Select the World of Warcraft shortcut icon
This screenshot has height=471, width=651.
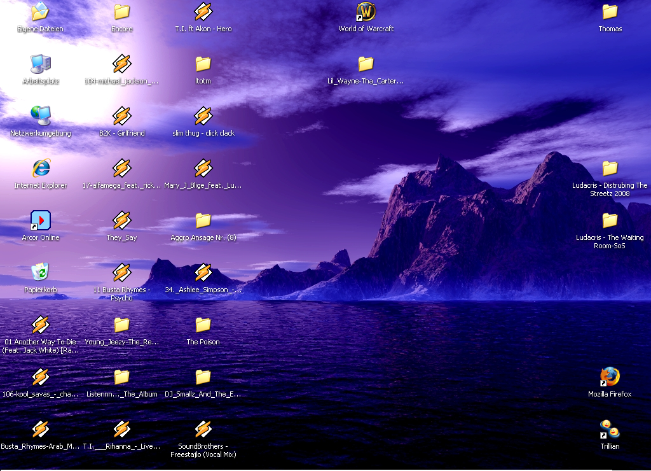click(366, 12)
